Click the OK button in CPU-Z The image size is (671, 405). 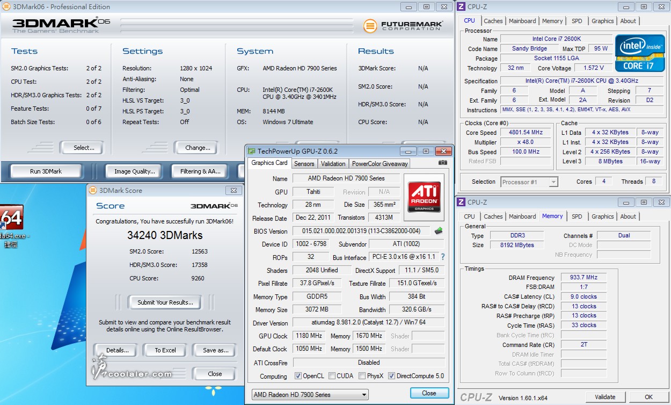[649, 397]
